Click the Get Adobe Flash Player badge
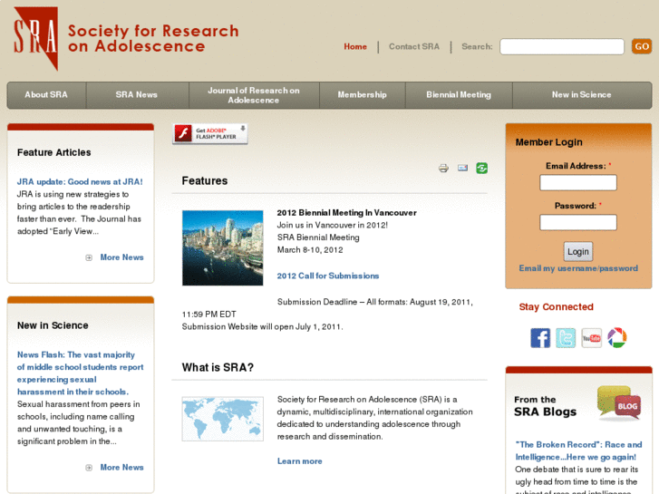Image resolution: width=659 pixels, height=494 pixels. point(210,134)
